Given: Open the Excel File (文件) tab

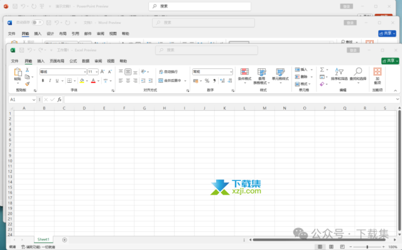Looking at the screenshot, I should pos(14,61).
